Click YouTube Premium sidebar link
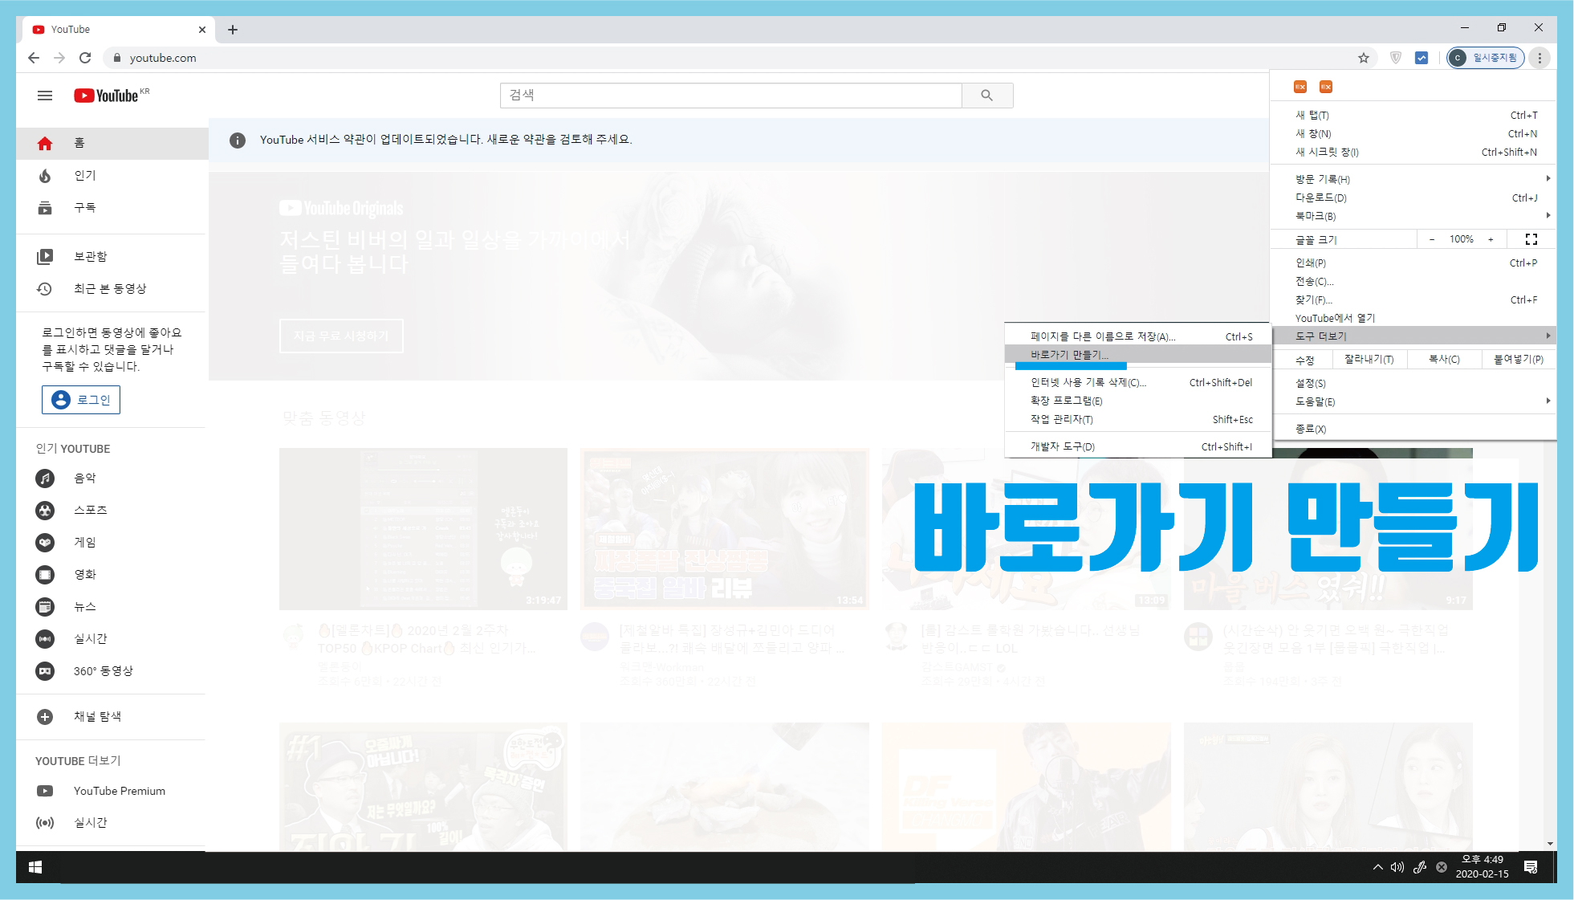Image resolution: width=1574 pixels, height=900 pixels. [x=119, y=791]
